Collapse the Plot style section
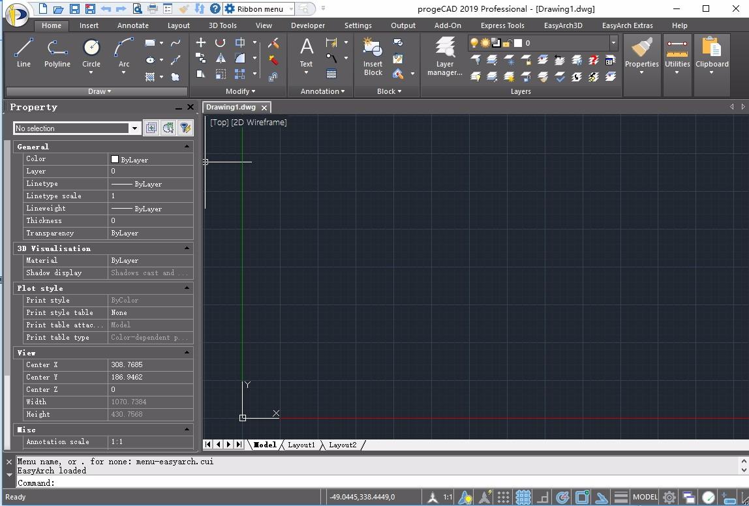 (x=187, y=288)
